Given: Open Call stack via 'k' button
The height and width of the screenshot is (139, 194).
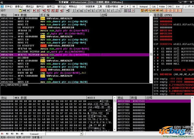Looking at the screenshot, I should pos(104,11).
